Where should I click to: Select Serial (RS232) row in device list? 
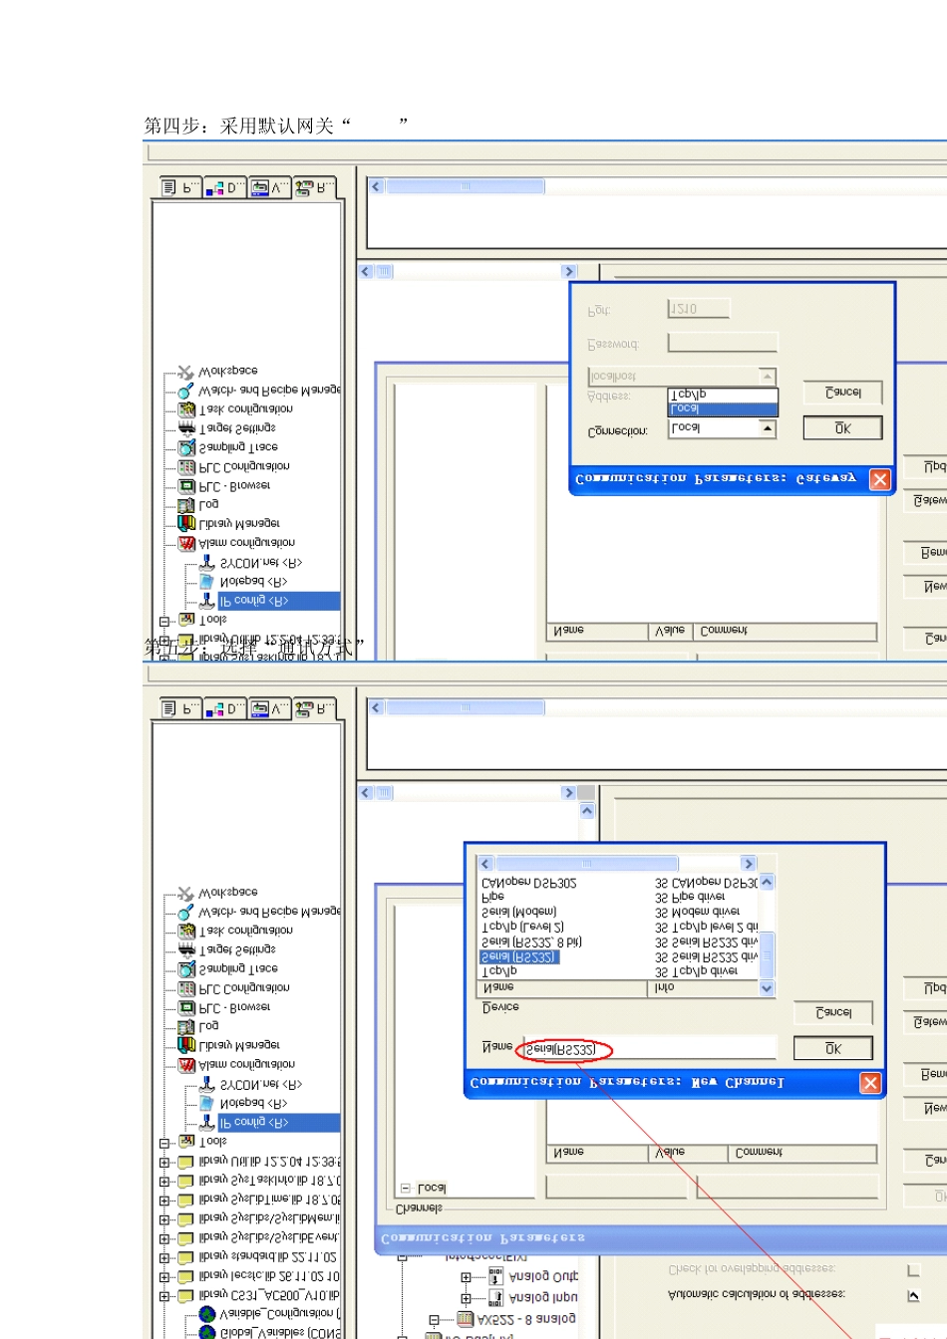(519, 956)
